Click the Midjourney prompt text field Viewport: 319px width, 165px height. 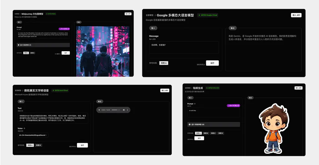pos(43,35)
